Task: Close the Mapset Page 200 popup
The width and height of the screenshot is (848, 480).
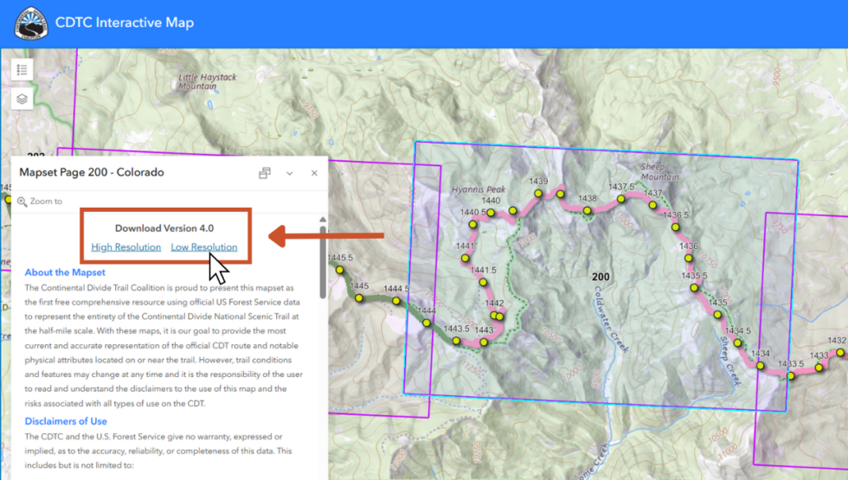Action: [x=314, y=173]
